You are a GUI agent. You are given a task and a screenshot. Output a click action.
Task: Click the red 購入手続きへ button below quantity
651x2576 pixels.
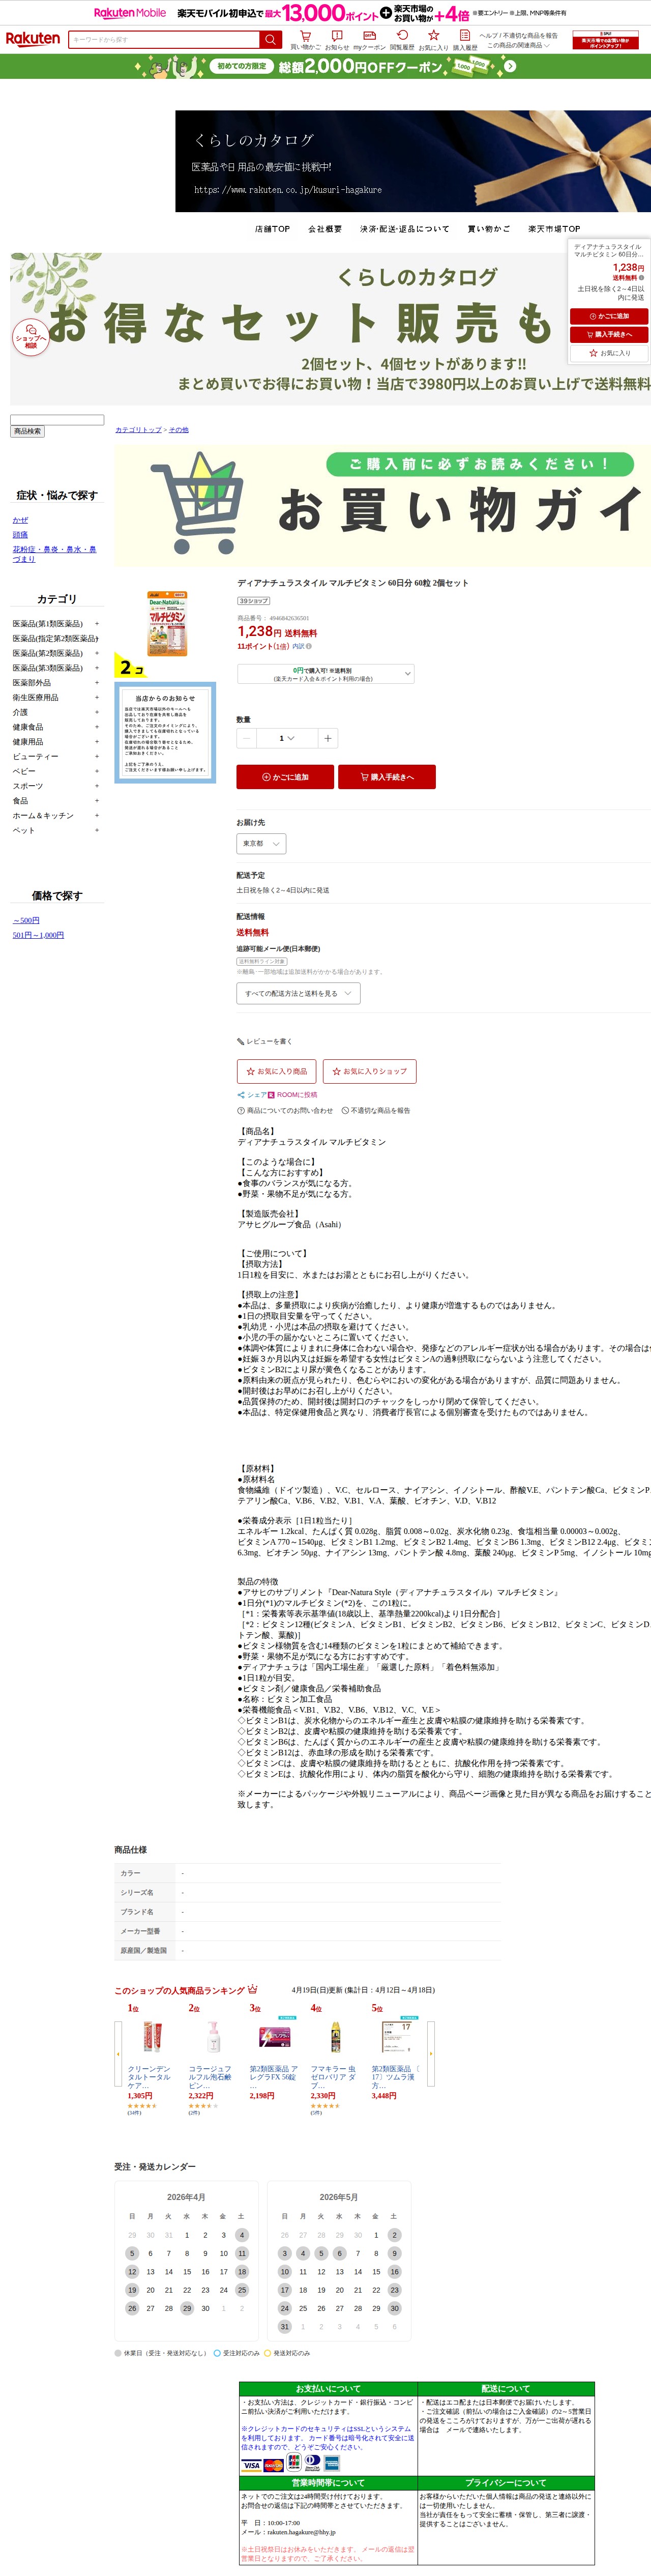tap(387, 777)
